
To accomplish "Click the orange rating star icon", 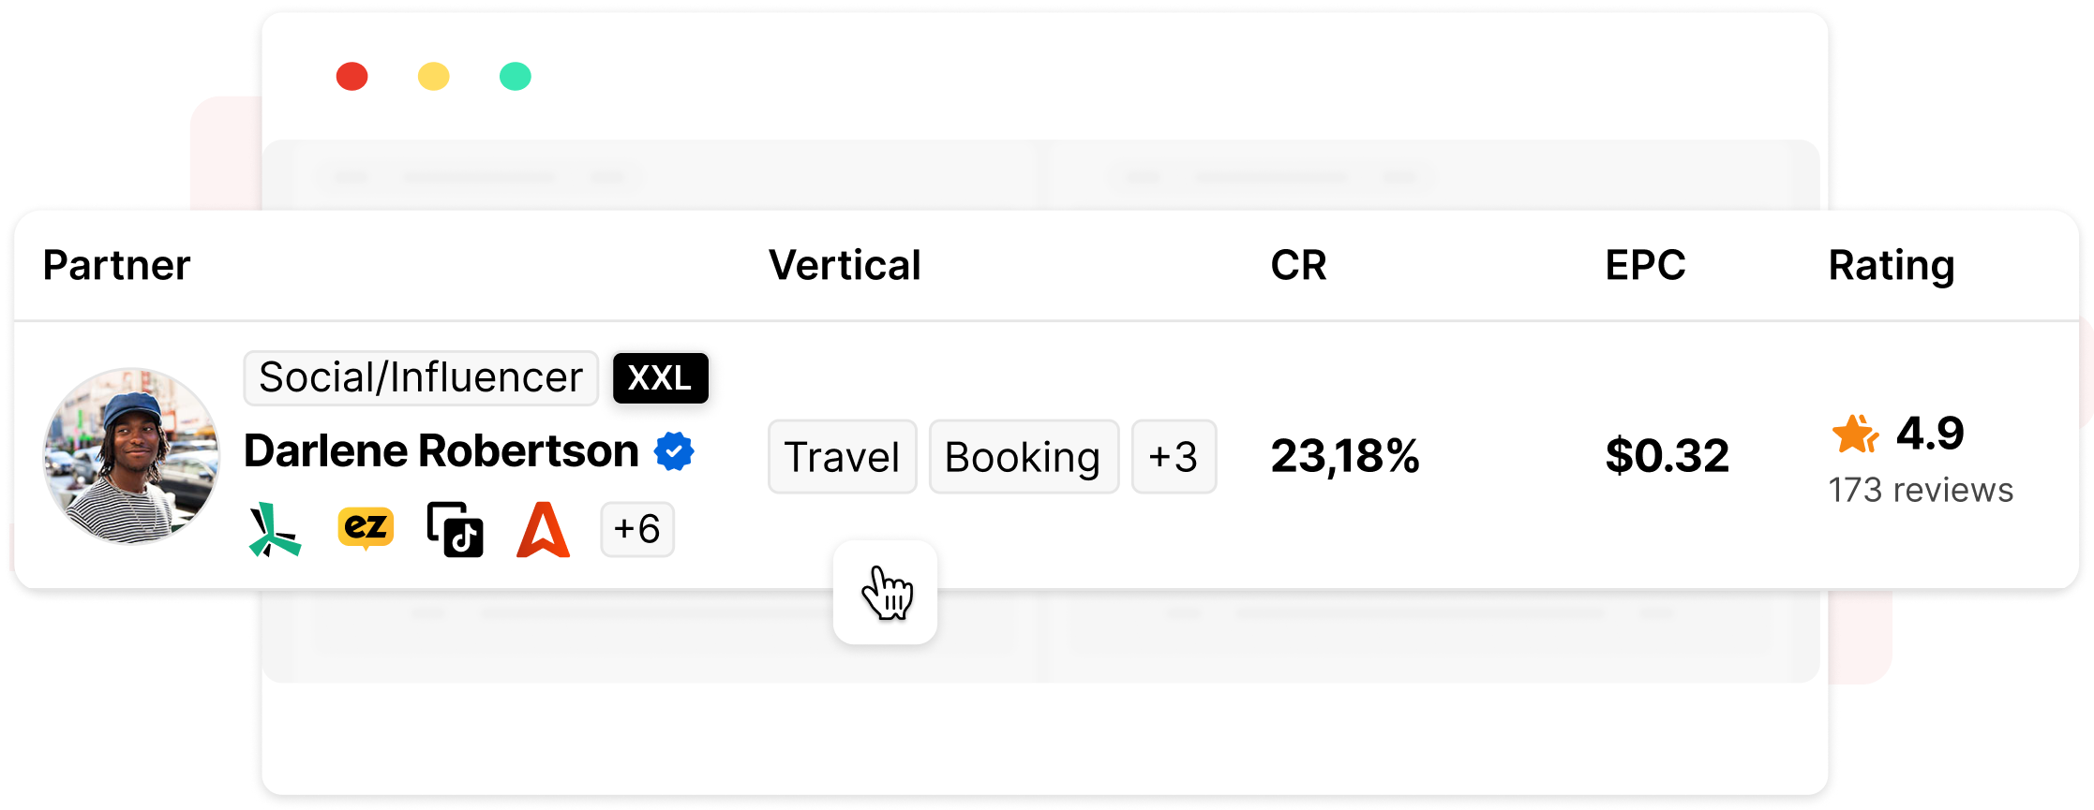I will (1855, 434).
